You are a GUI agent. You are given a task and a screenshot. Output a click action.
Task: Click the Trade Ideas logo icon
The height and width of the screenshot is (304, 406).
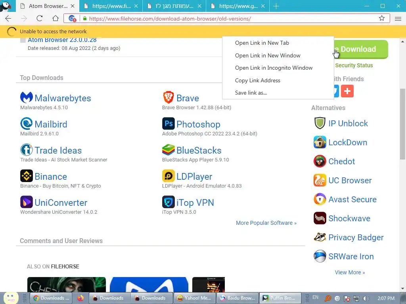click(27, 150)
